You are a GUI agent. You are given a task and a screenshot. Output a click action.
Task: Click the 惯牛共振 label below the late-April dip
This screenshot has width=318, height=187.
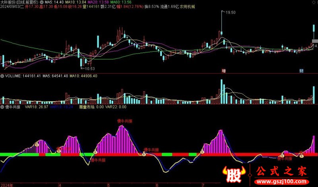(x=98, y=160)
